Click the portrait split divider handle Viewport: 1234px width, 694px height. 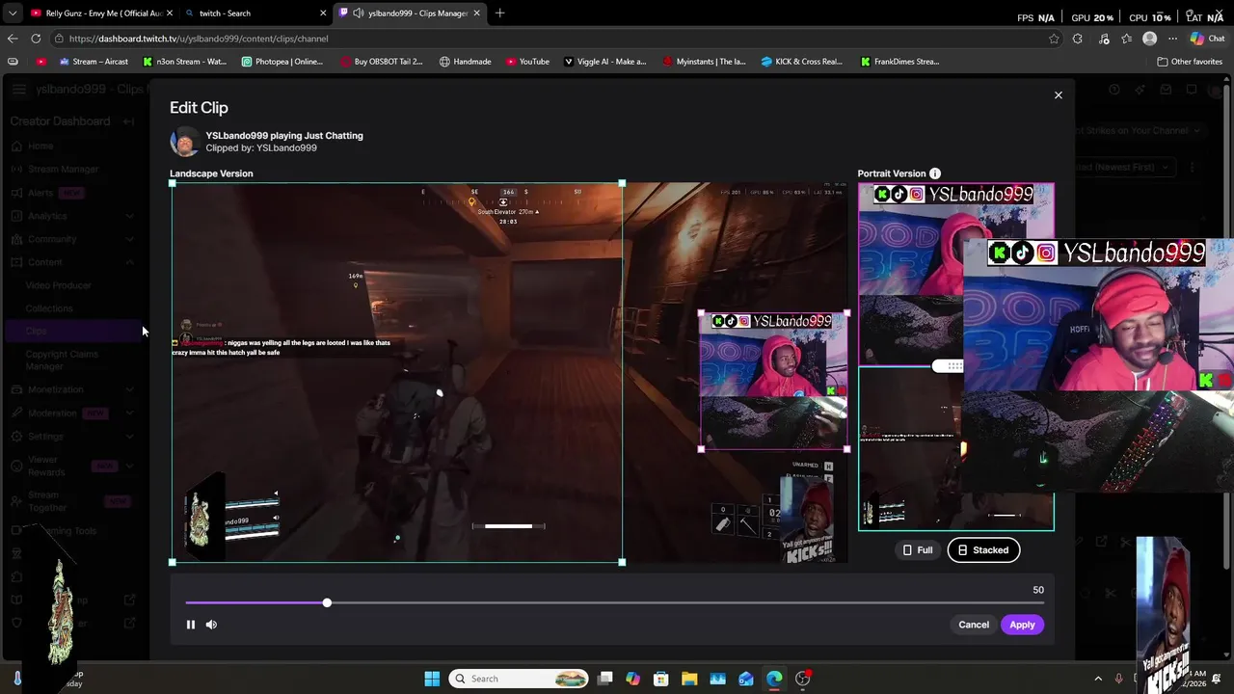coord(949,366)
